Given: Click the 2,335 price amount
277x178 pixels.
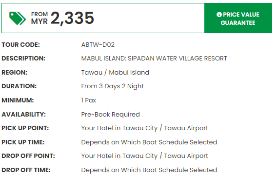Looking at the screenshot, I should pos(73,18).
